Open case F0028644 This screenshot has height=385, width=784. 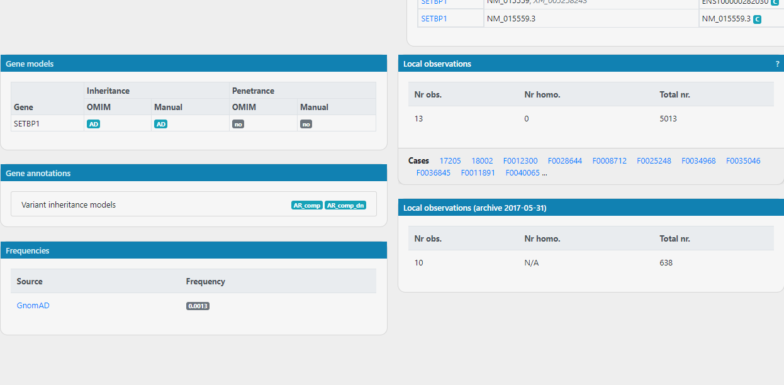click(565, 160)
